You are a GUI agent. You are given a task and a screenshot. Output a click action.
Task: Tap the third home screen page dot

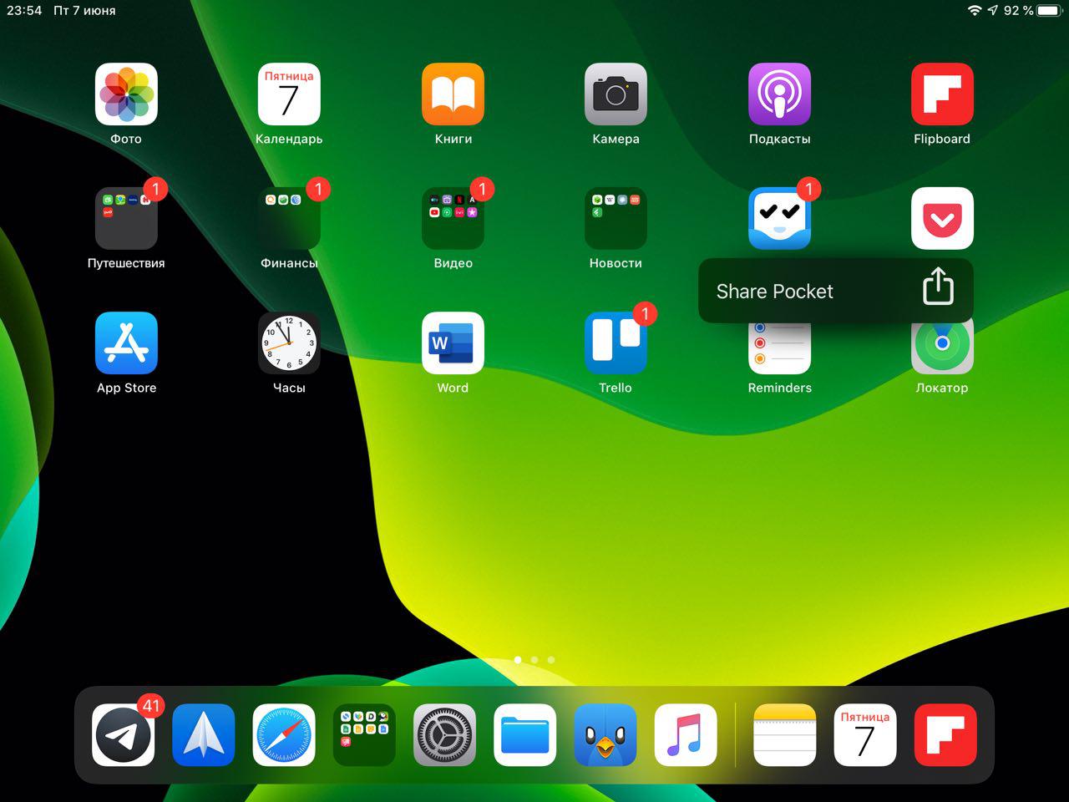click(x=551, y=660)
